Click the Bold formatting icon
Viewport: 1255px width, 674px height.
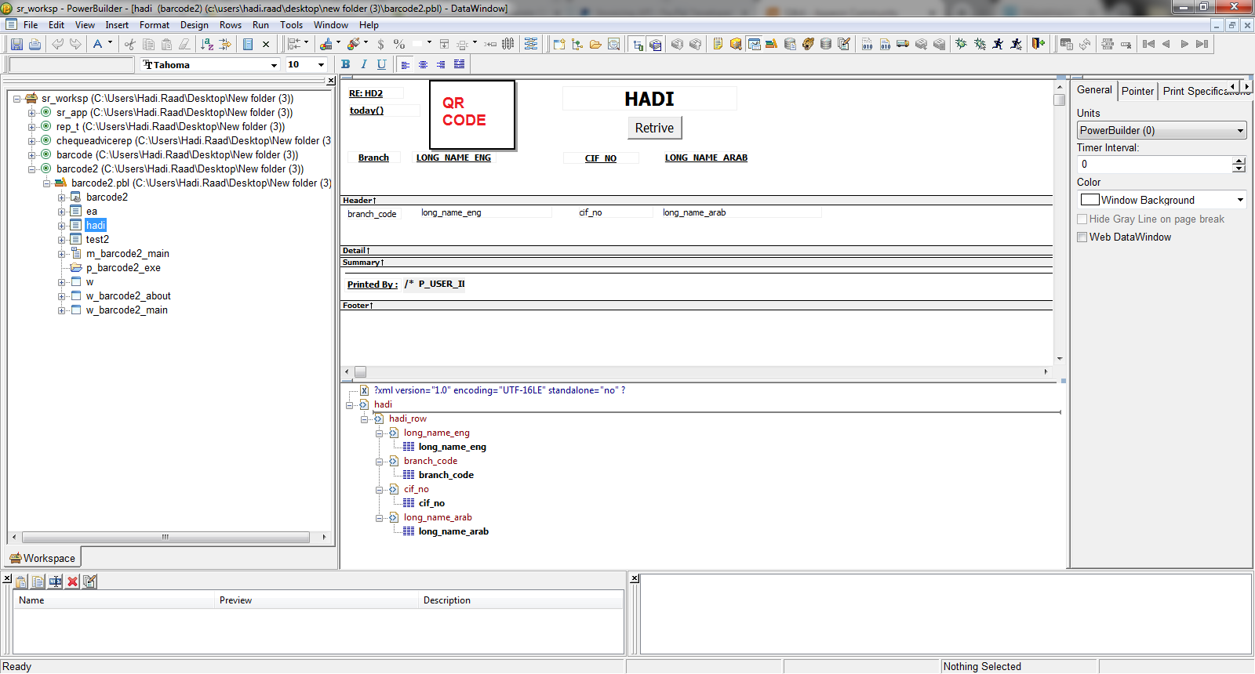pyautogui.click(x=345, y=64)
